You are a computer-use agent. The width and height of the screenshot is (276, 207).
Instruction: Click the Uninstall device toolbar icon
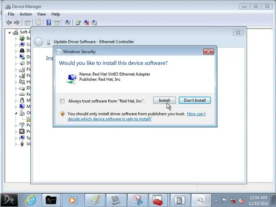(x=86, y=22)
